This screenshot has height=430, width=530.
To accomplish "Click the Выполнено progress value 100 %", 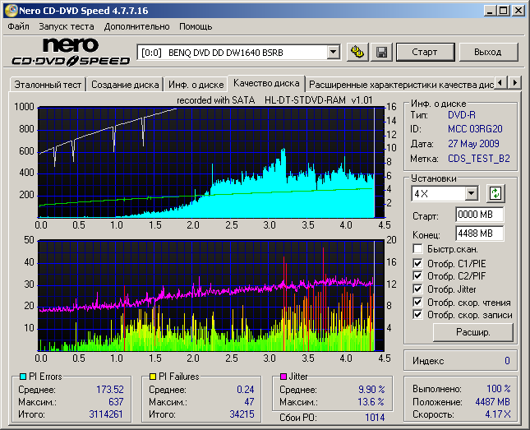I will click(499, 388).
